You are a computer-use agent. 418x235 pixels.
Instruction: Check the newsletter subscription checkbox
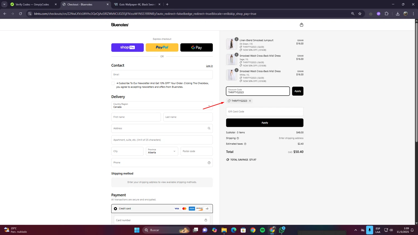(x=113, y=83)
